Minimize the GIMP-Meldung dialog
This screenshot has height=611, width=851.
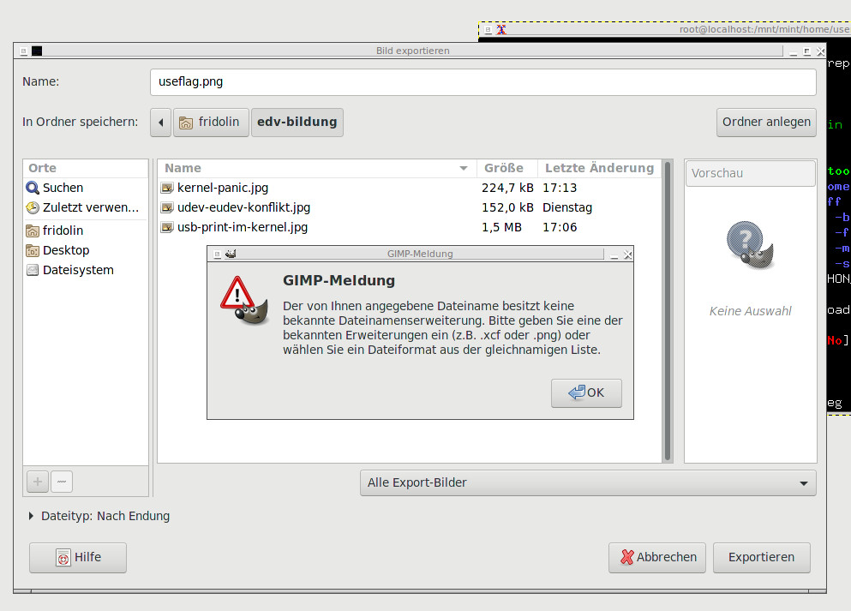click(614, 255)
